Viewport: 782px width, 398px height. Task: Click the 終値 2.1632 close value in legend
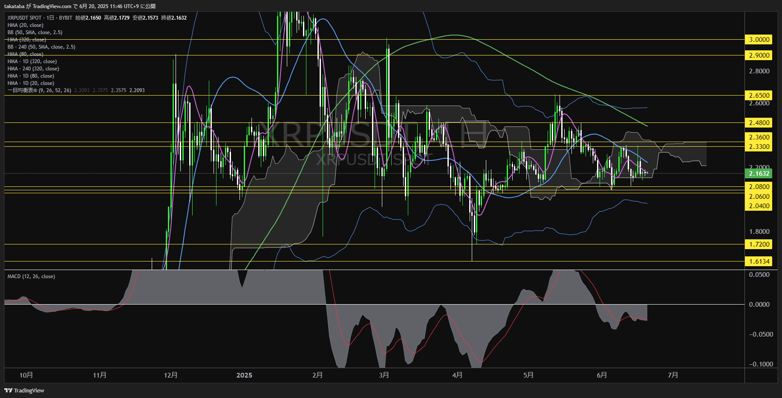pyautogui.click(x=174, y=18)
